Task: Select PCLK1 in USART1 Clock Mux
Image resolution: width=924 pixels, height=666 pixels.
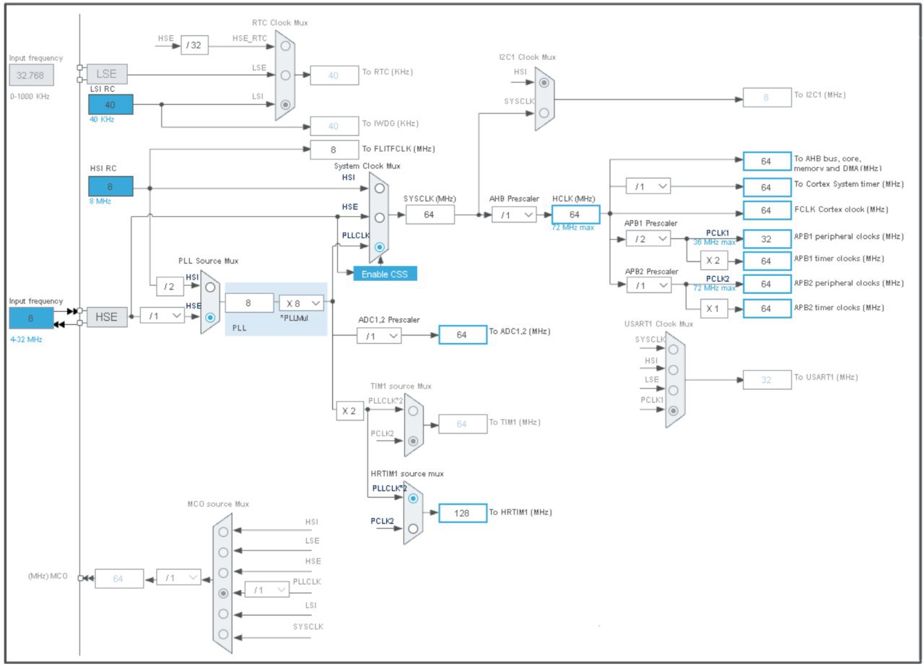Action: [674, 410]
